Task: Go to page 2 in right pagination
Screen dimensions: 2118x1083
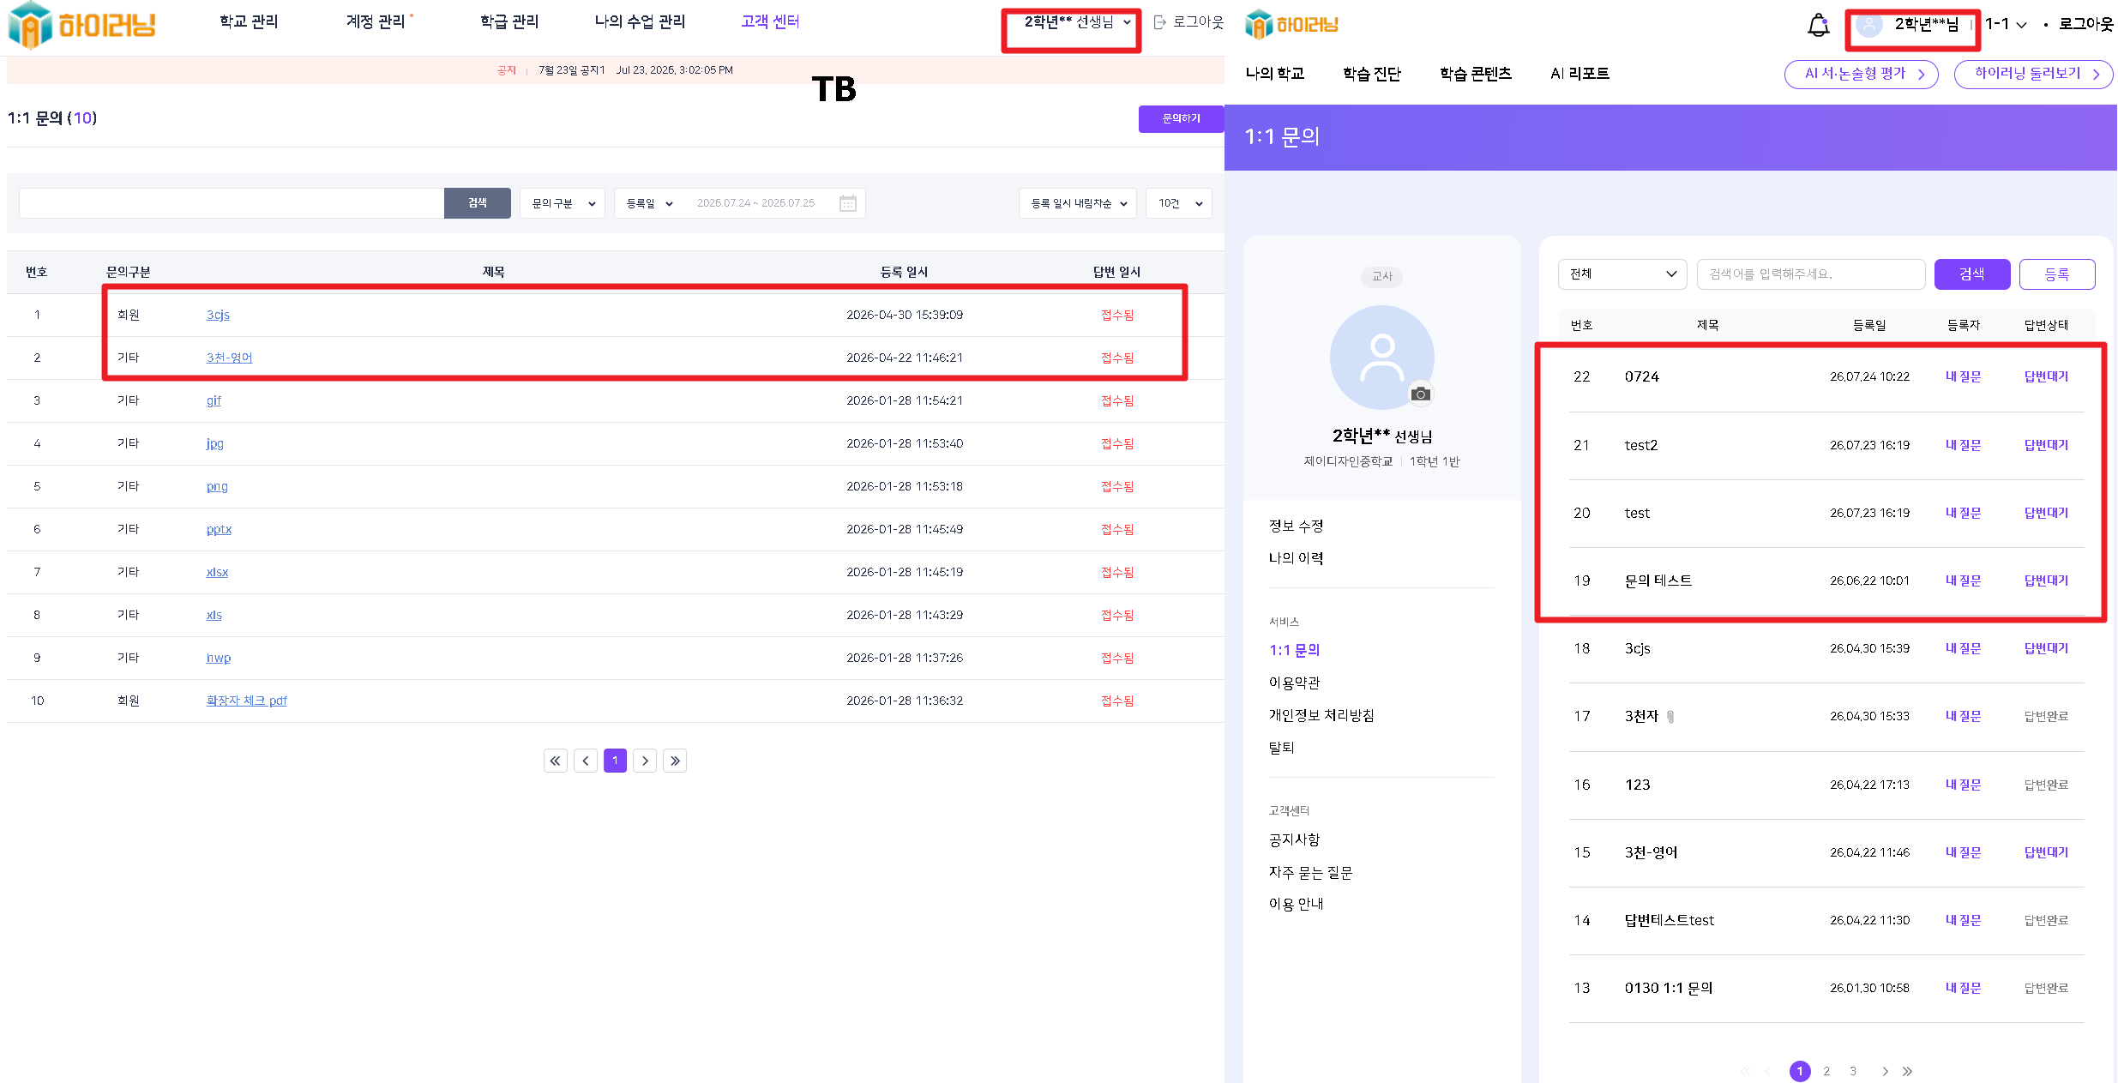Action: pos(1826,1071)
